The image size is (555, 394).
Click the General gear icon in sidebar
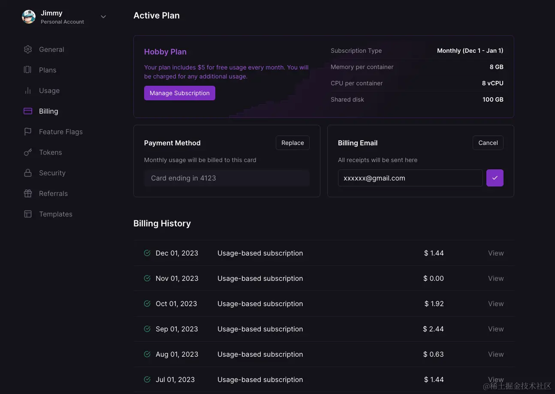[28, 49]
